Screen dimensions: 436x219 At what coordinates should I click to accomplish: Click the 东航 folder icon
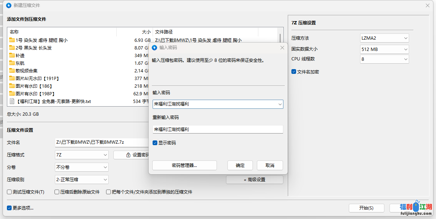pyautogui.click(x=12, y=63)
